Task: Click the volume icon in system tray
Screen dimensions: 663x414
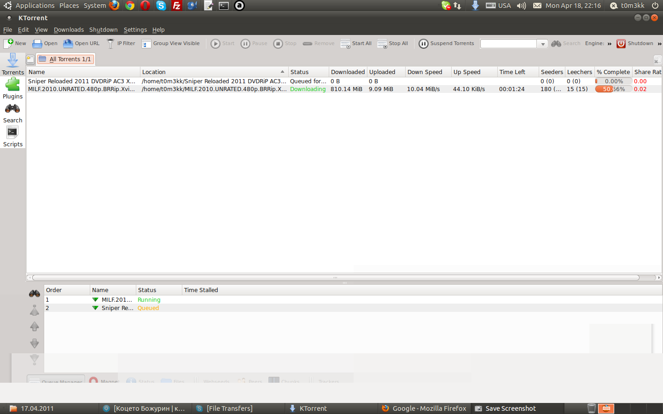Action: point(521,6)
